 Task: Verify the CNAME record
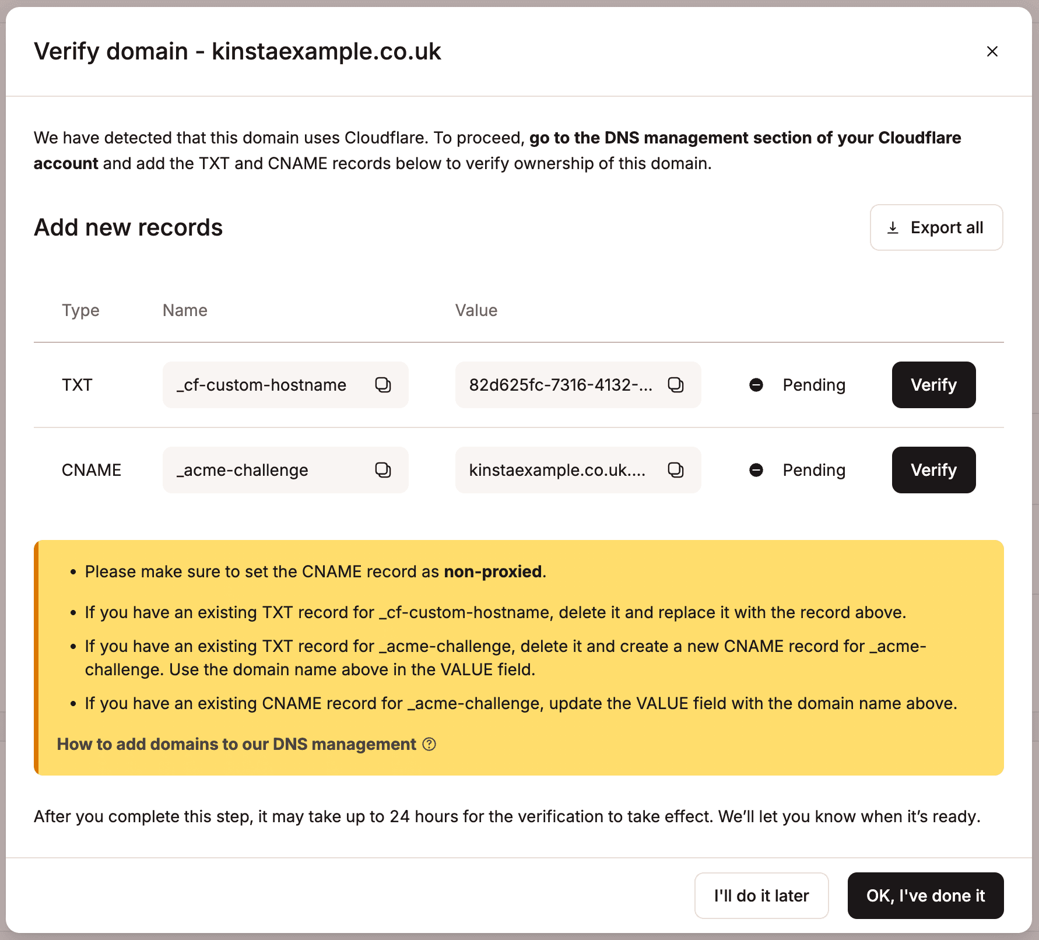tap(933, 470)
